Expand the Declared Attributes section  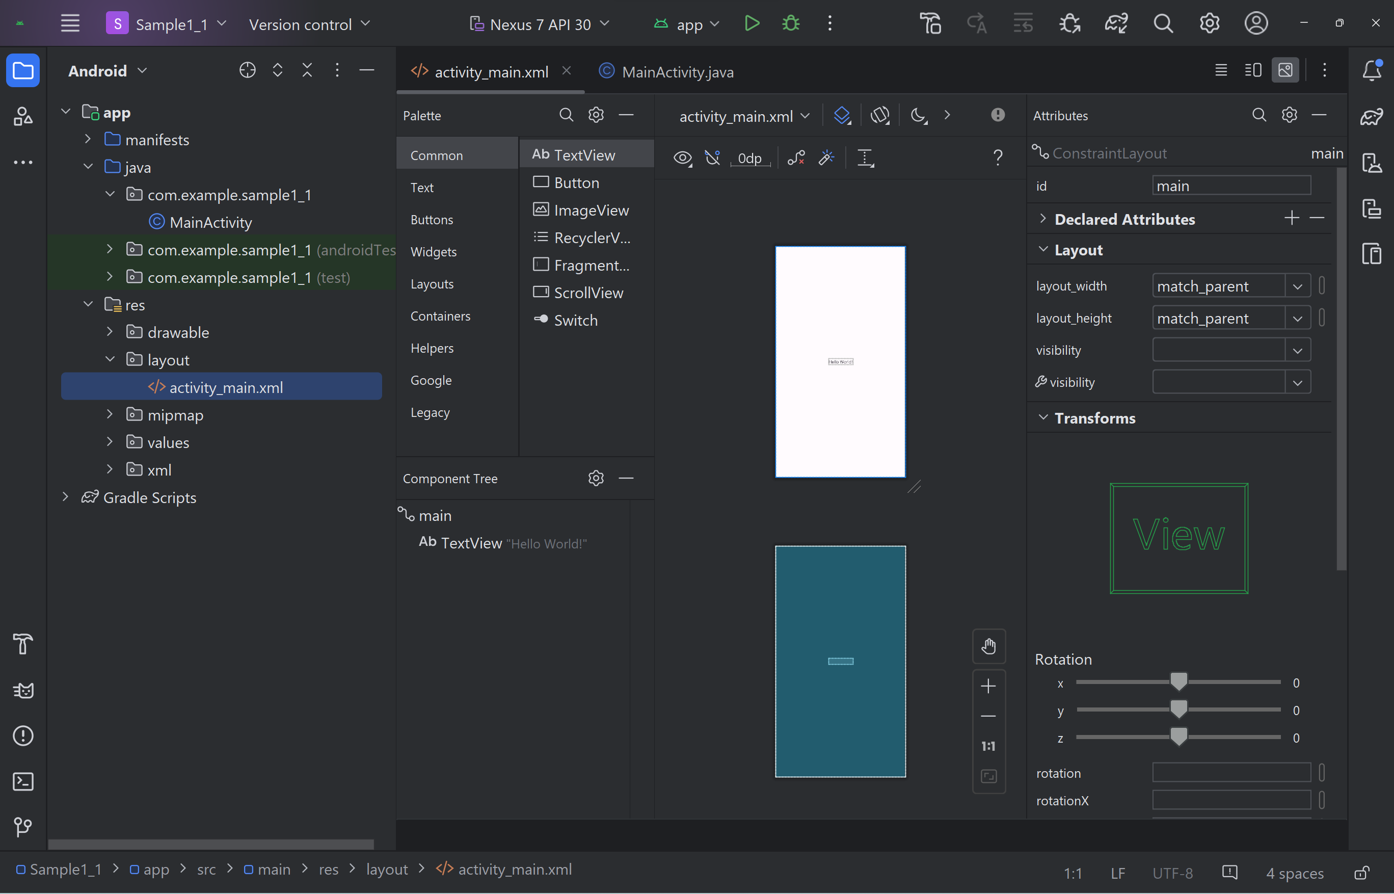click(x=1043, y=219)
